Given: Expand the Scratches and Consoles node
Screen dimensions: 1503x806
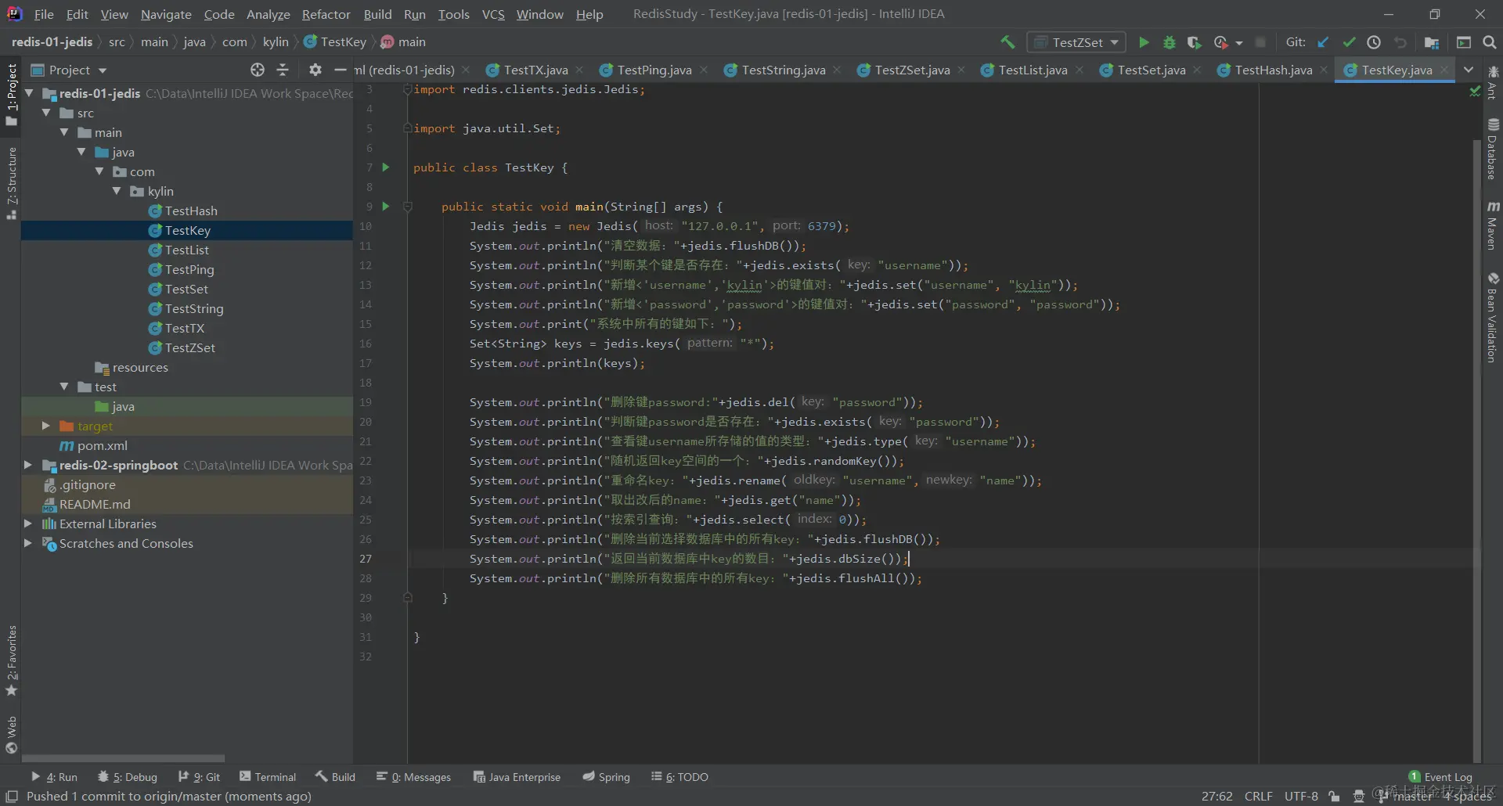Looking at the screenshot, I should (28, 543).
